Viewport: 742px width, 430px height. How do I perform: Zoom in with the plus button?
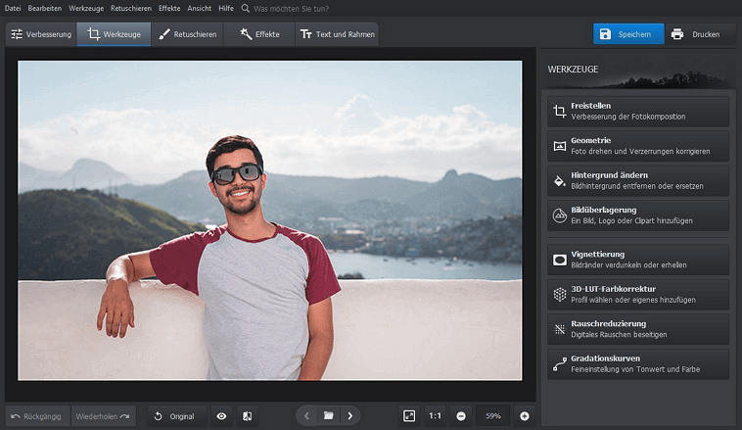click(525, 416)
